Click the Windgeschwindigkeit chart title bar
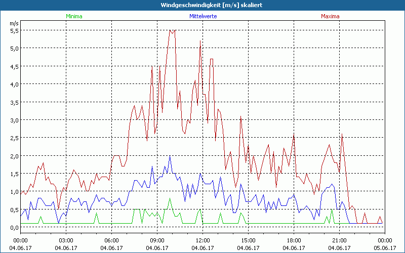Viewport: 405px width, 253px height. (x=202, y=5)
